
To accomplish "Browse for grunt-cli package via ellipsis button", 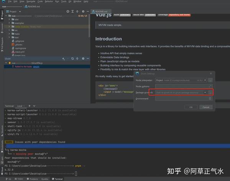I will 210,93.
